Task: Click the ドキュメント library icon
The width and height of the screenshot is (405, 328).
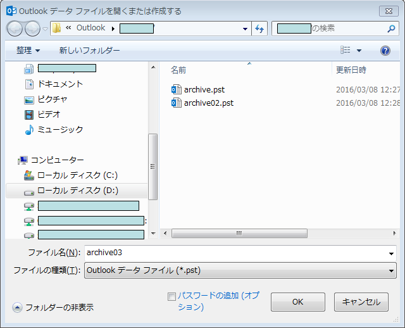Action: [x=29, y=84]
